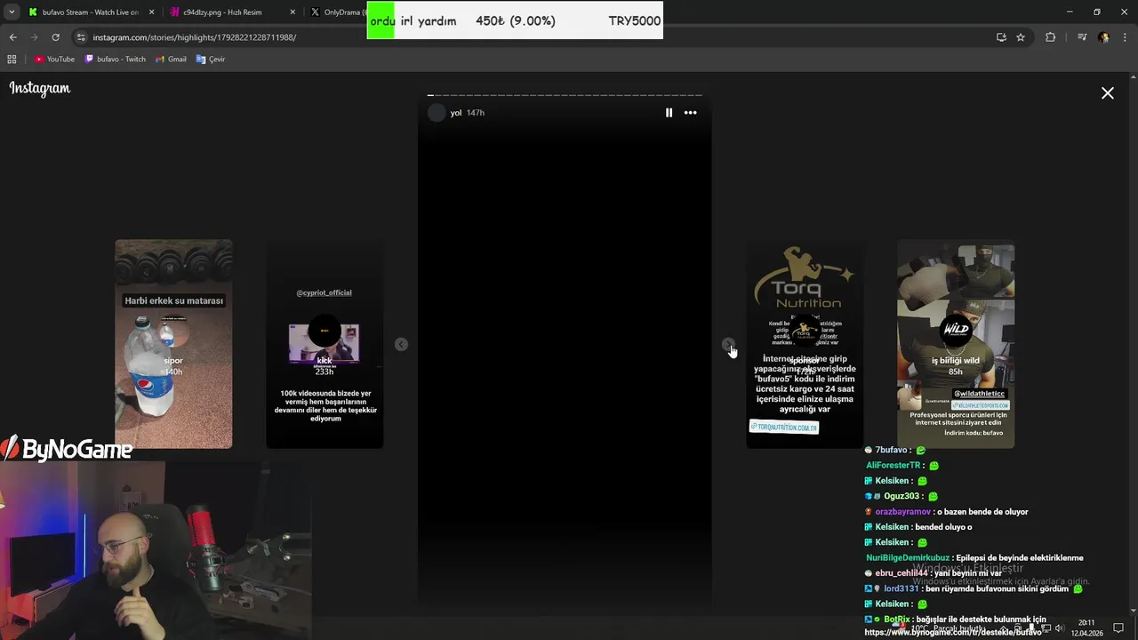
Task: Go to the next story arrow
Action: click(x=728, y=344)
